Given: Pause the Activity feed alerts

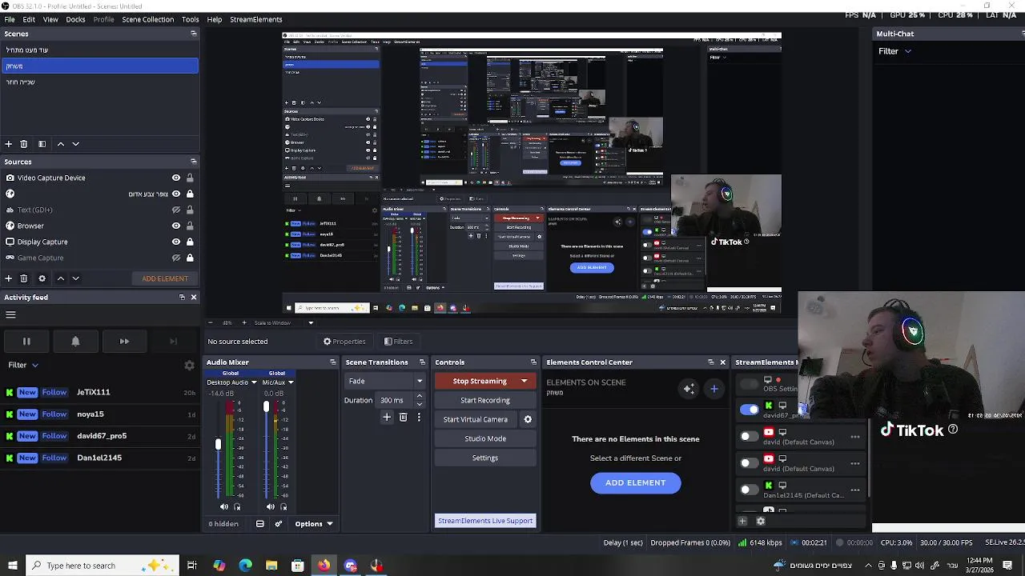Looking at the screenshot, I should pos(26,342).
